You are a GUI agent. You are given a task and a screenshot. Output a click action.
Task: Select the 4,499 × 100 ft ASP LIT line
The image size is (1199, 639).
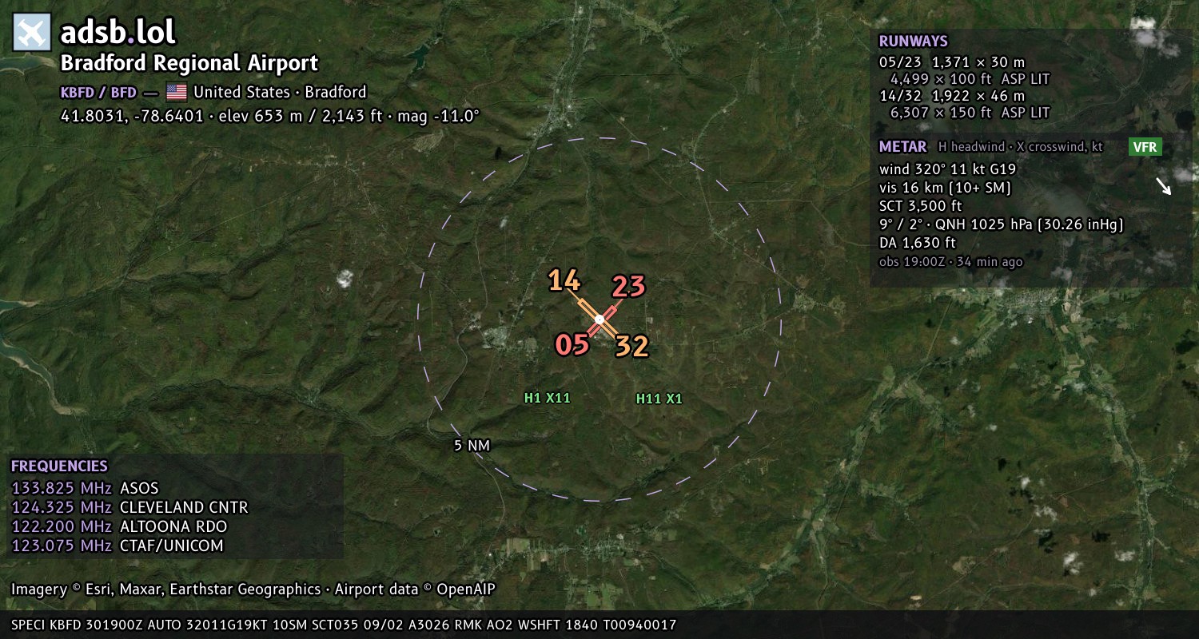[x=970, y=79]
